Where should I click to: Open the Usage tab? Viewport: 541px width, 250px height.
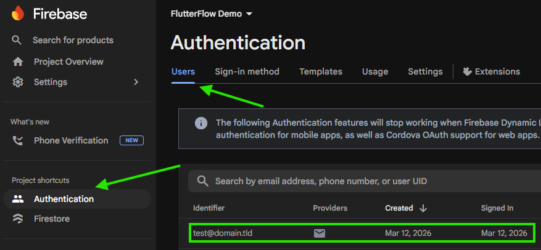pyautogui.click(x=375, y=71)
